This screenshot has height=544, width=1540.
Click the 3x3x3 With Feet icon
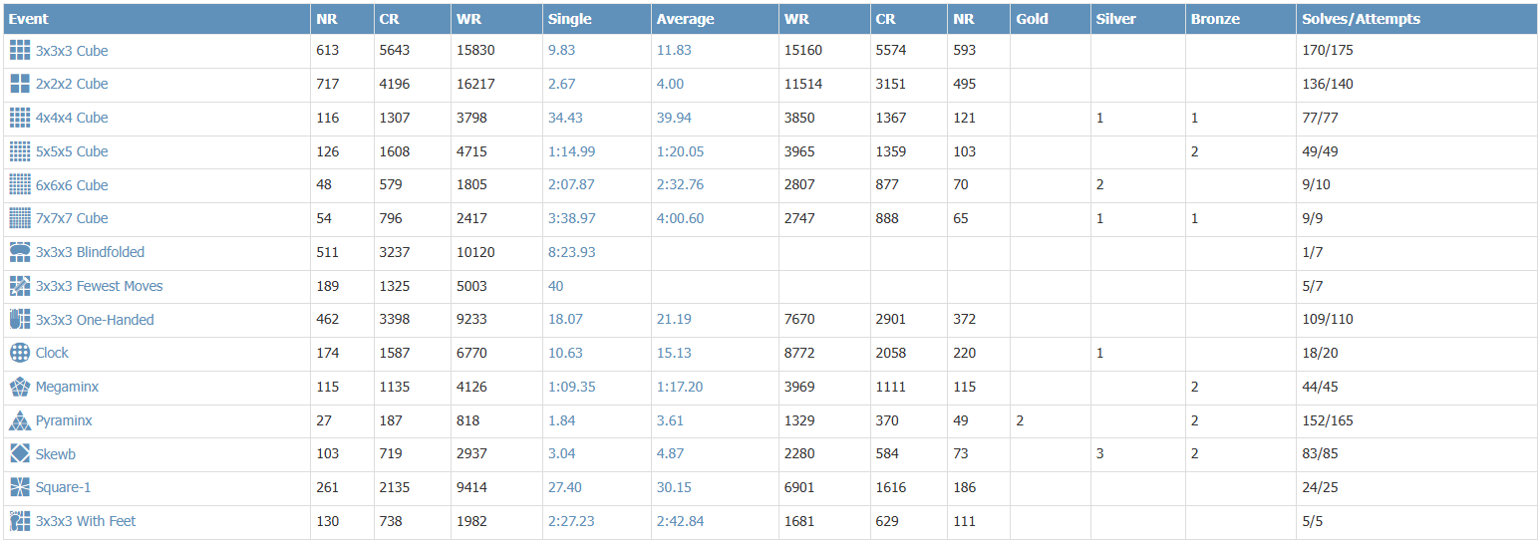20,521
